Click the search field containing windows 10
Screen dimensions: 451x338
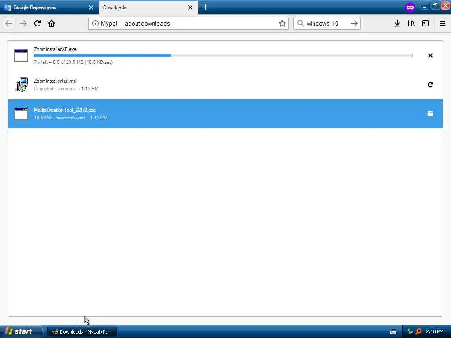coord(326,23)
